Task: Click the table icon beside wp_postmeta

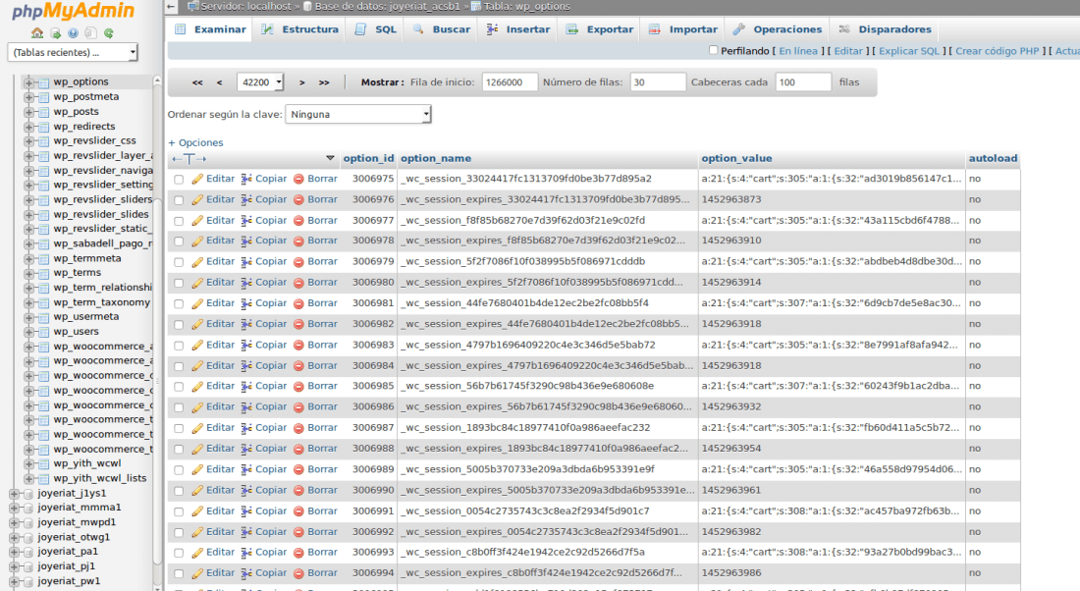Action: click(44, 97)
